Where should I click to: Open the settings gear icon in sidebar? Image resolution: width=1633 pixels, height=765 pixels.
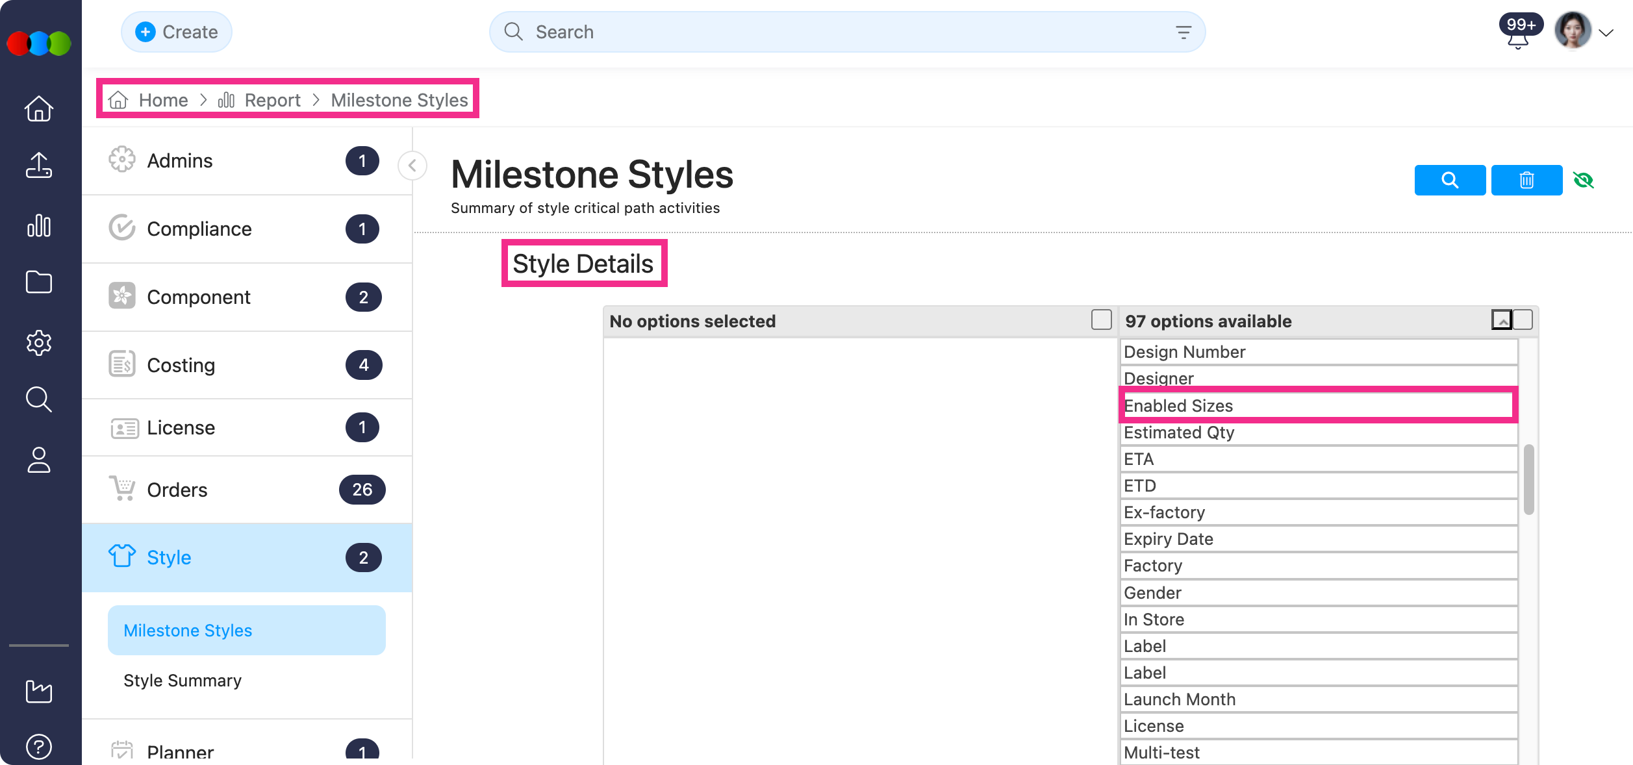(39, 343)
